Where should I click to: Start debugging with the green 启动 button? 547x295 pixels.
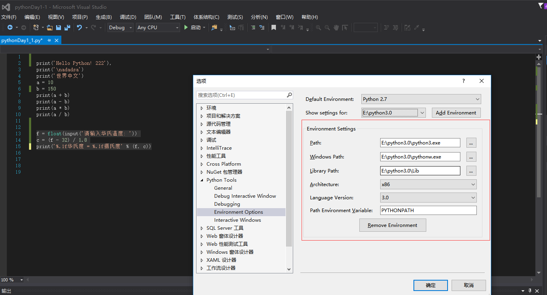195,27
